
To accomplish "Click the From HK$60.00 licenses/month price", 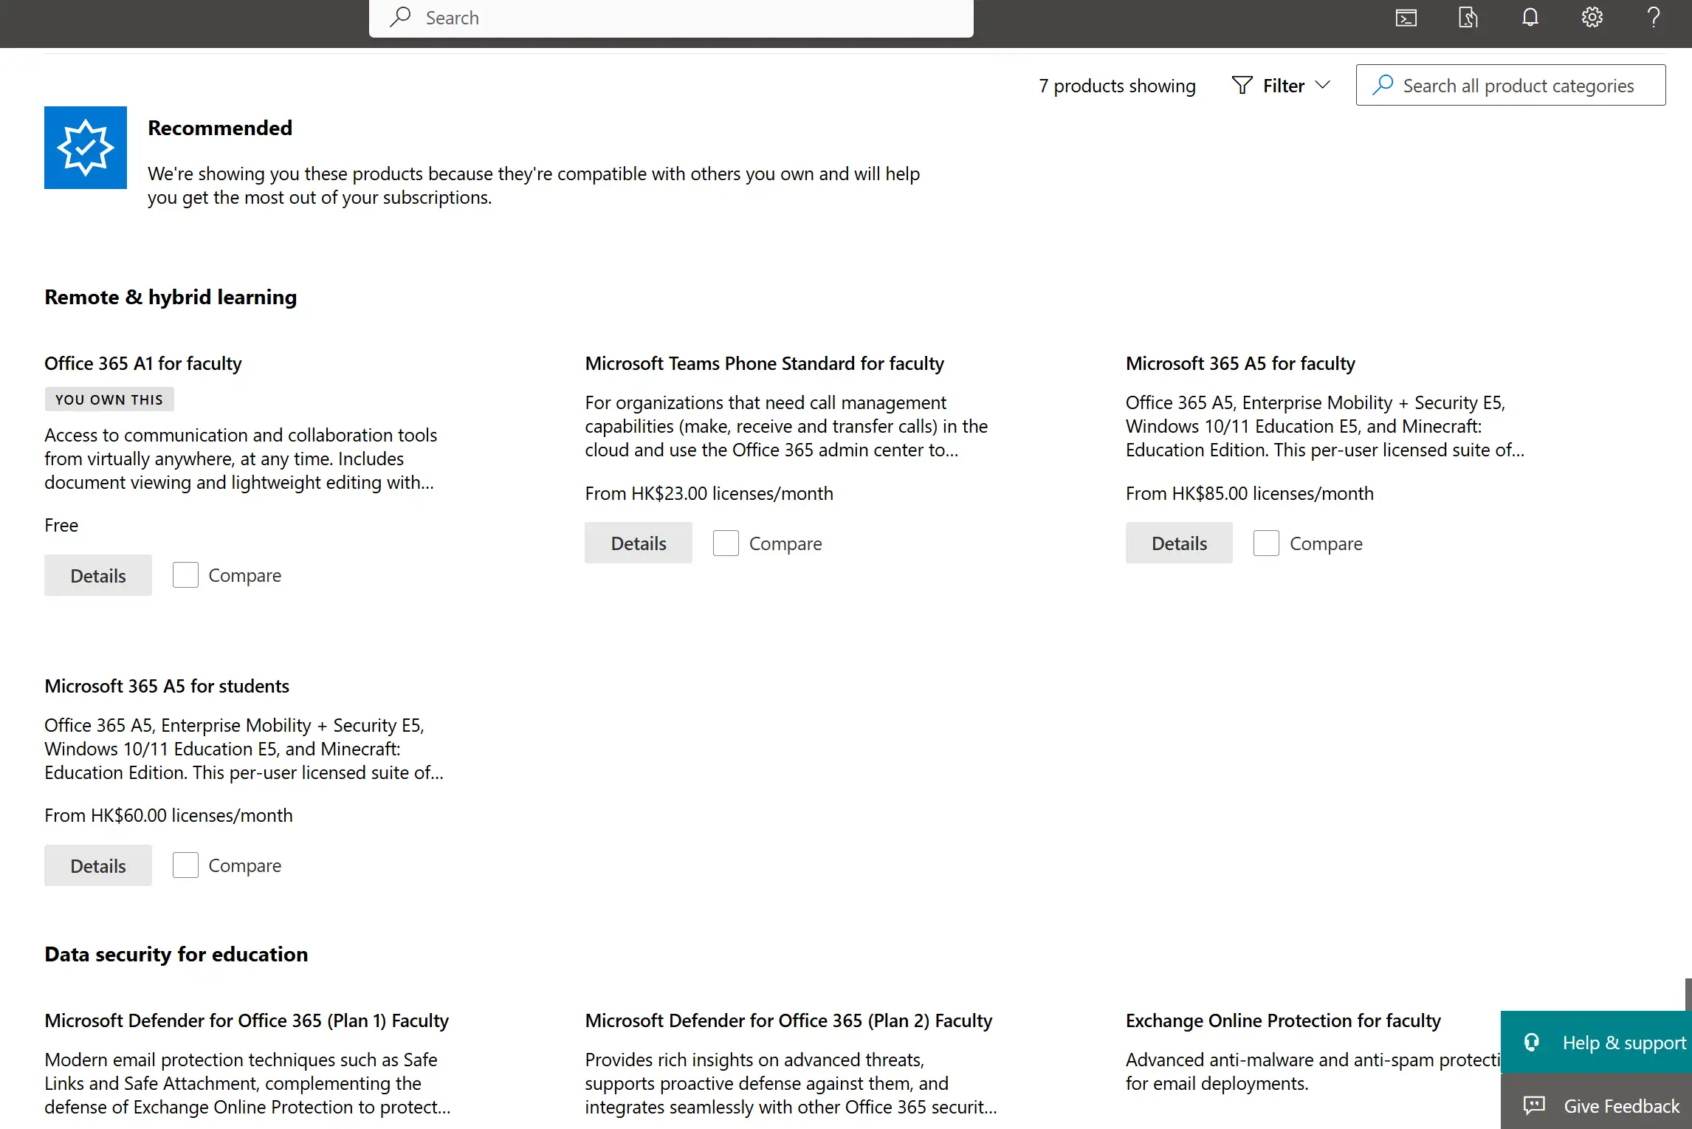I will click(168, 815).
